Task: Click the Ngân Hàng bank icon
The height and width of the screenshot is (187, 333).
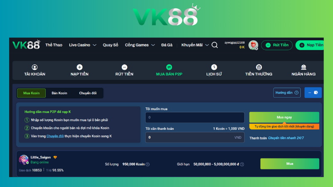Action: [303, 67]
